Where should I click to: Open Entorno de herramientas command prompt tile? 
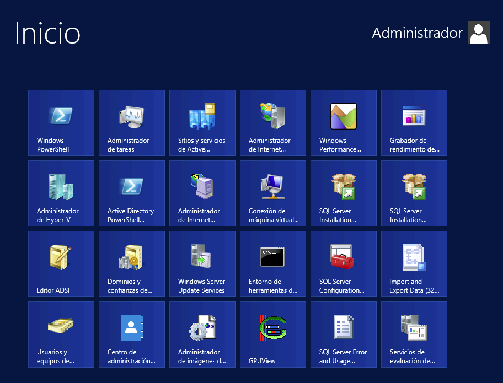pos(273,264)
